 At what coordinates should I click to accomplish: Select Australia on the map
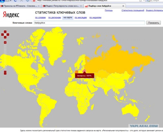130,111
